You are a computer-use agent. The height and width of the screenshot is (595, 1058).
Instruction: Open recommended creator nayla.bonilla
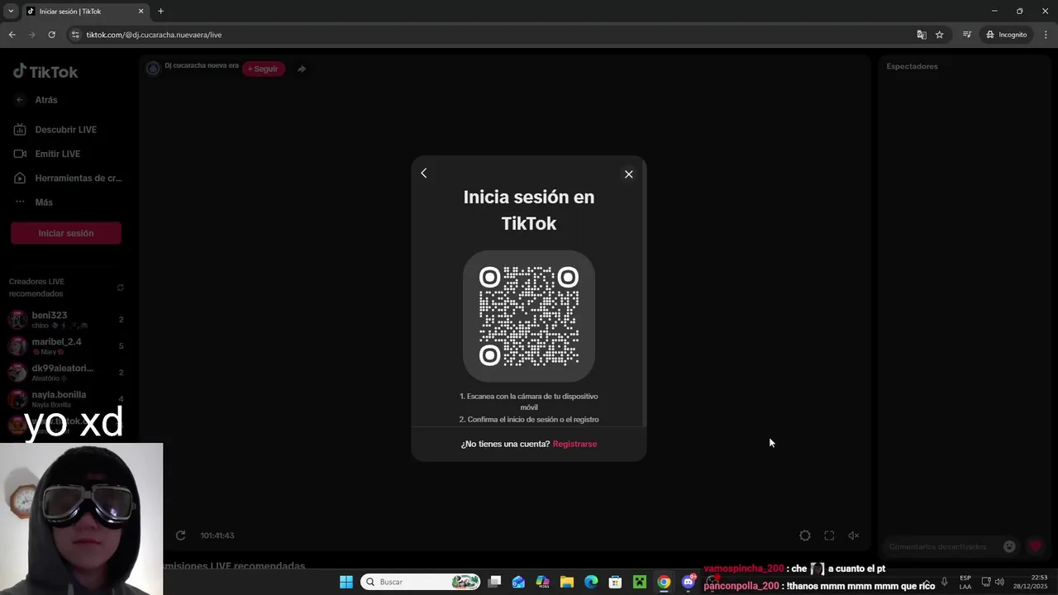click(64, 399)
